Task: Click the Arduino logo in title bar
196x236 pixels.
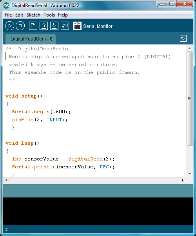Action: [x=6, y=6]
